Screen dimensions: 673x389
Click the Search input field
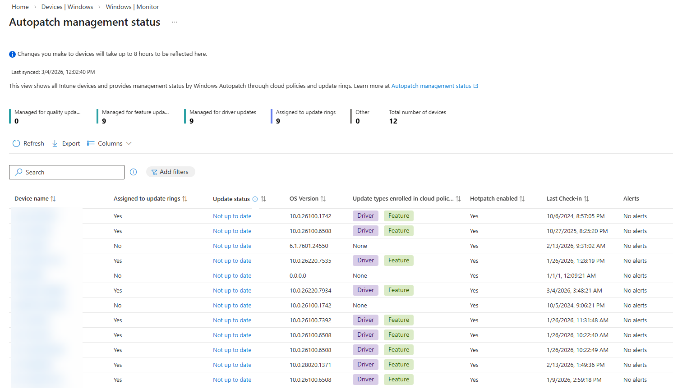[x=67, y=172]
